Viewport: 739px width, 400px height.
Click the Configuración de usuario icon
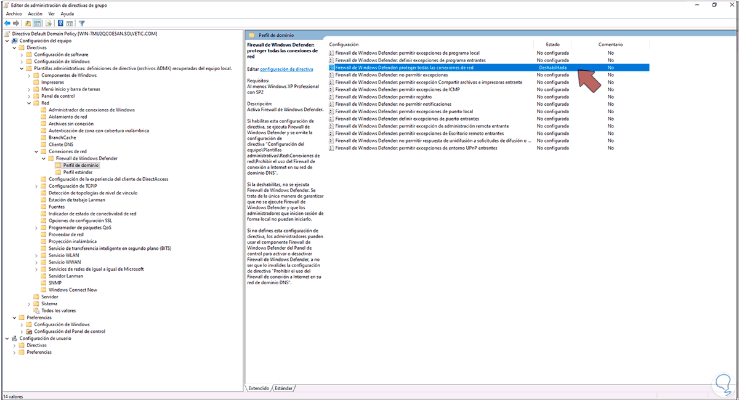(15, 338)
